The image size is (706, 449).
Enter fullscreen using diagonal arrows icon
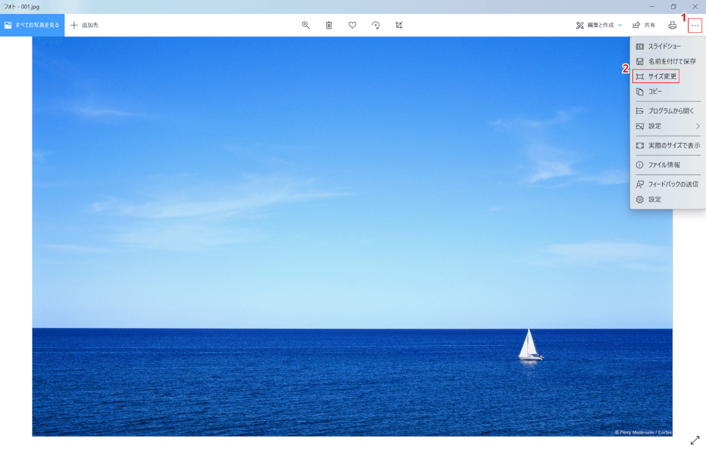[695, 440]
